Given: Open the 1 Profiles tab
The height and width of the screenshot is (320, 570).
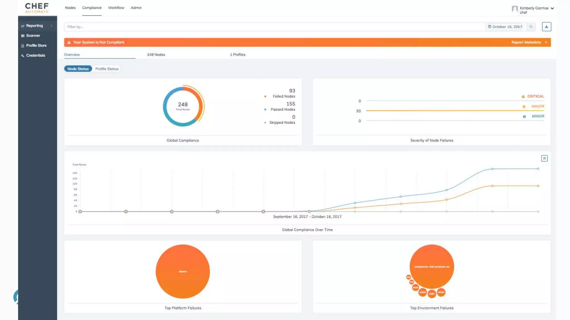Looking at the screenshot, I should [x=237, y=54].
